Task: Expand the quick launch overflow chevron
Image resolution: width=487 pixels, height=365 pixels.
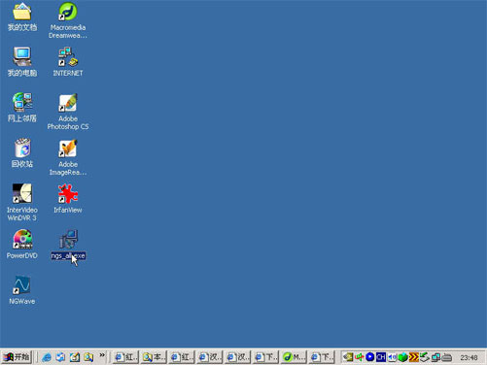Action: tap(102, 355)
